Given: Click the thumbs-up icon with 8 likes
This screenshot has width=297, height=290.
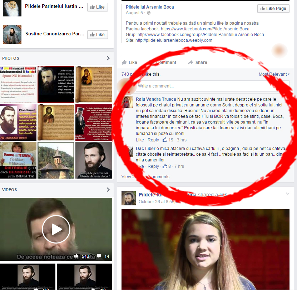Looking at the screenshot, I should tap(165, 166).
